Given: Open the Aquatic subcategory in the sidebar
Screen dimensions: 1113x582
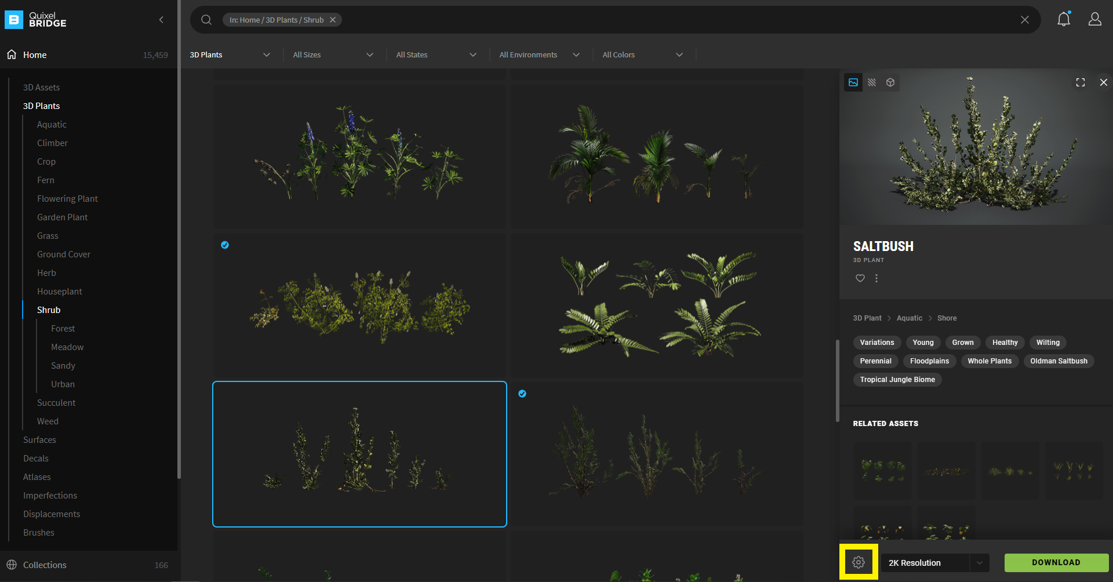Looking at the screenshot, I should [x=52, y=125].
